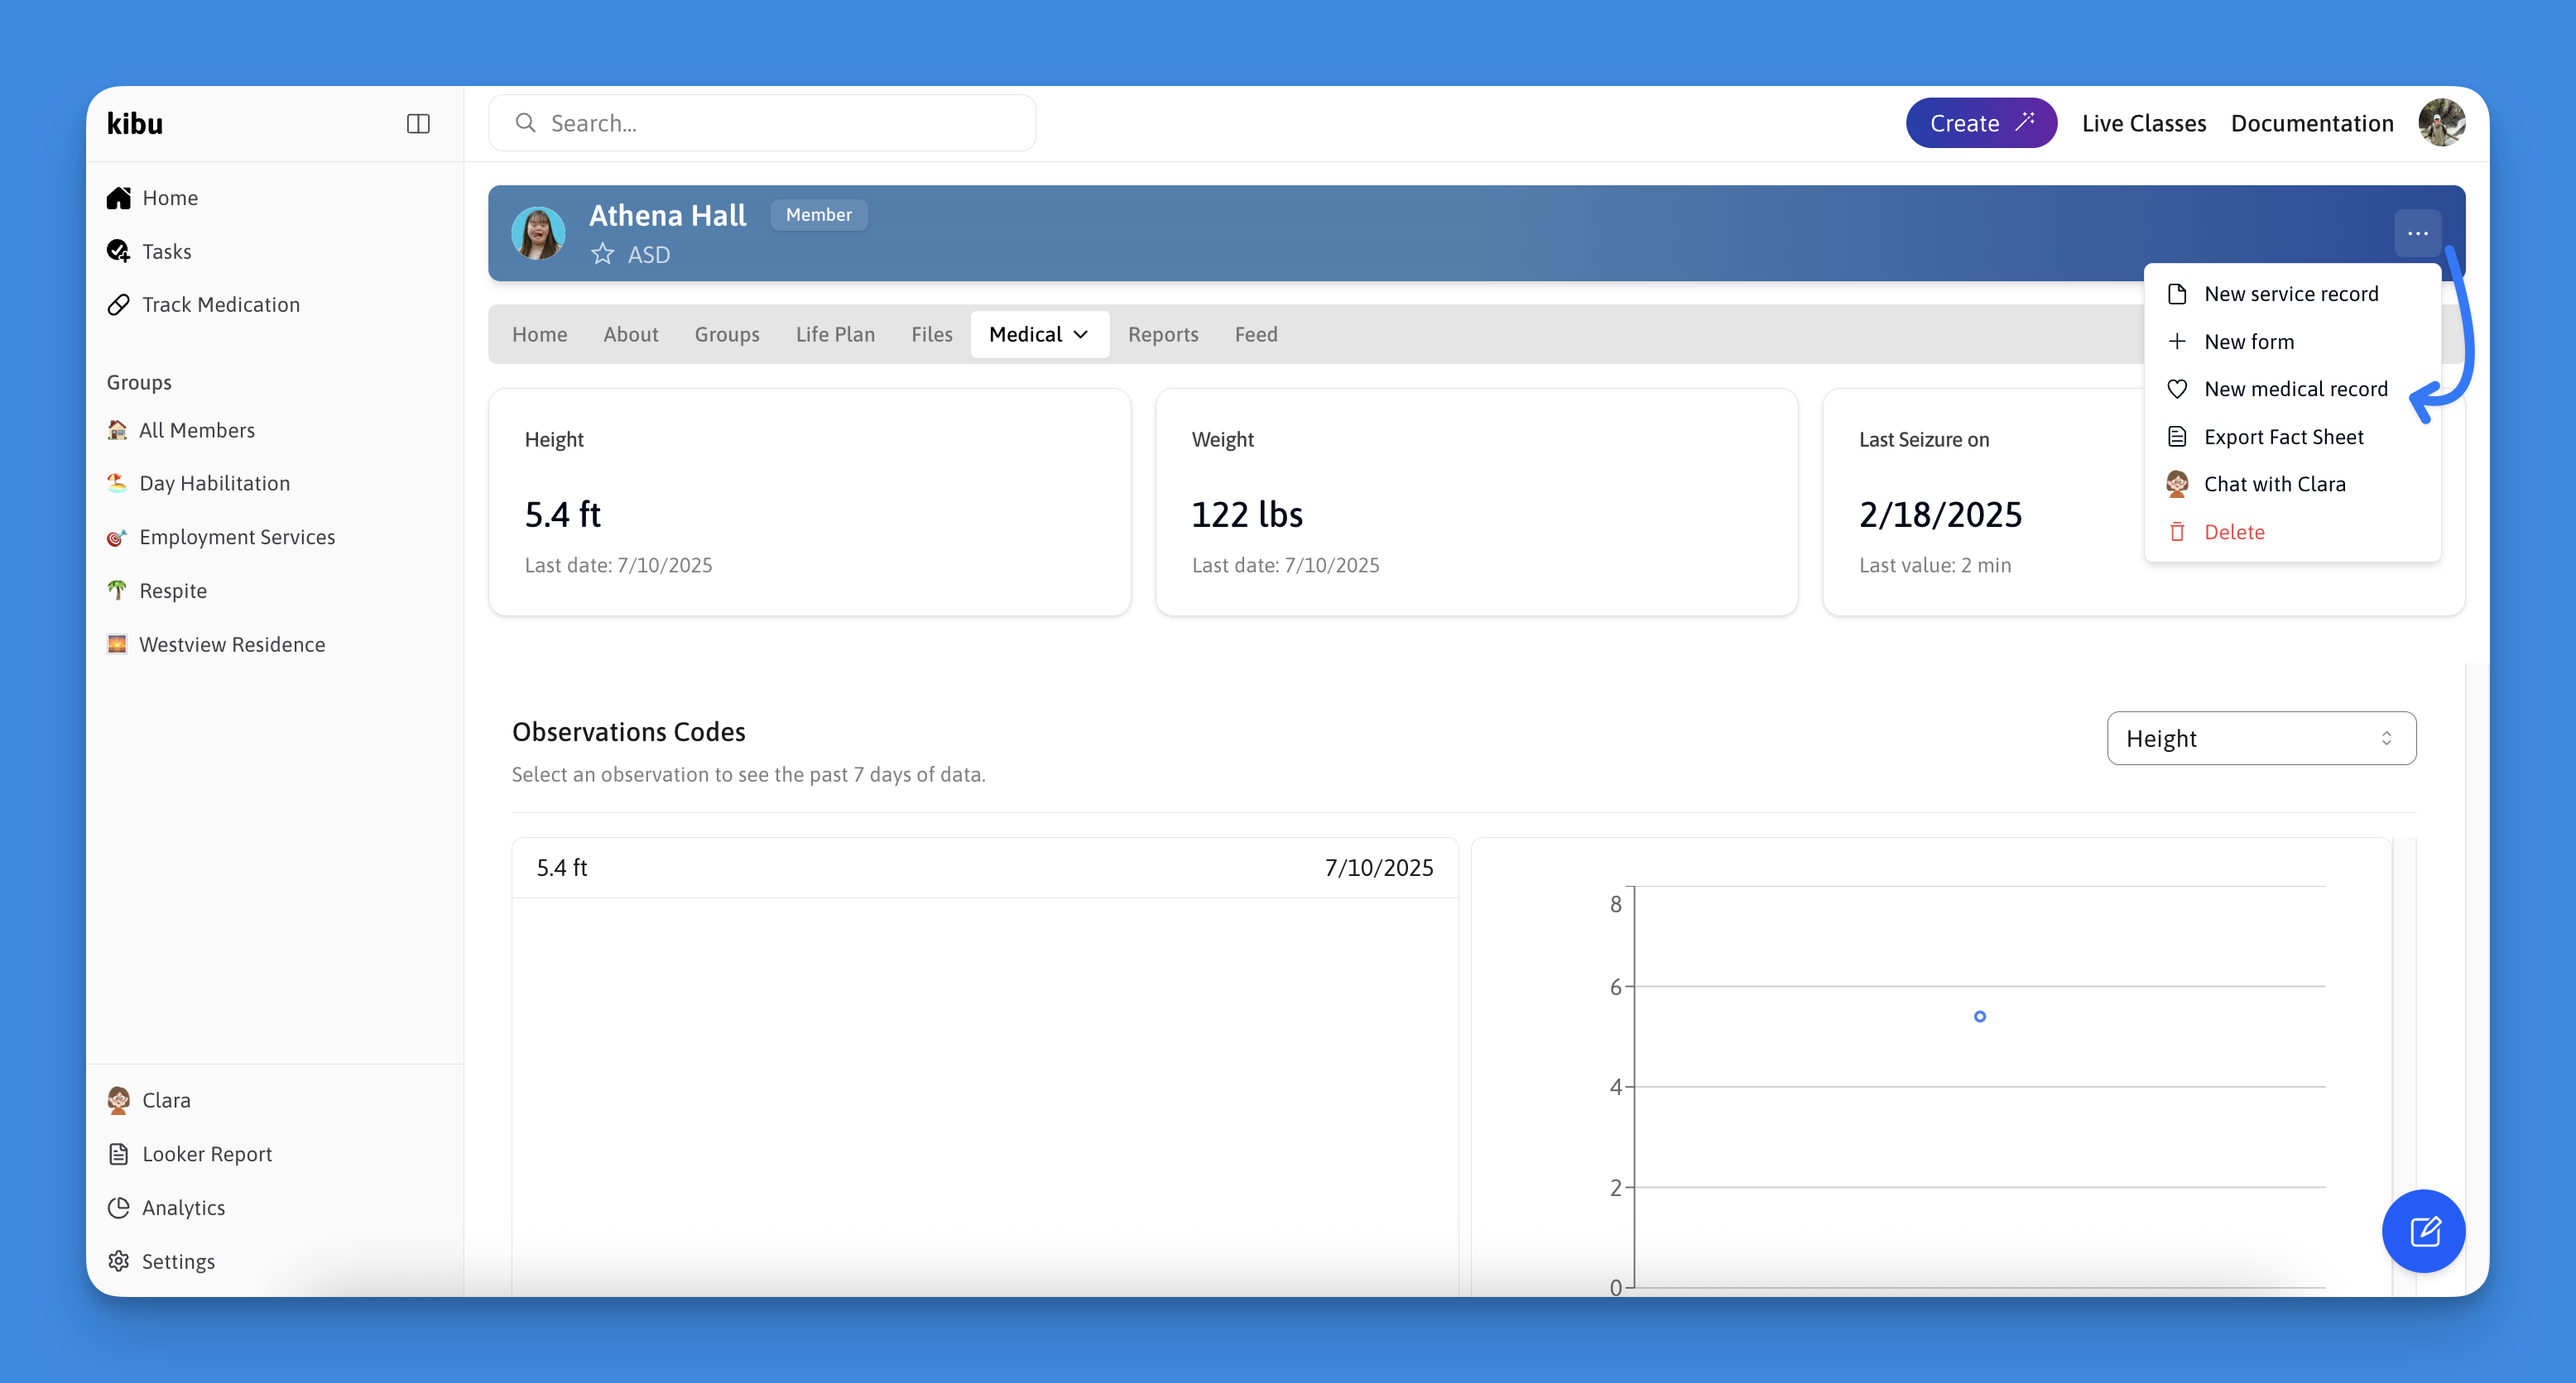Click the Clara assistant avatar in sidebar
2576x1383 pixels.
click(x=119, y=1099)
